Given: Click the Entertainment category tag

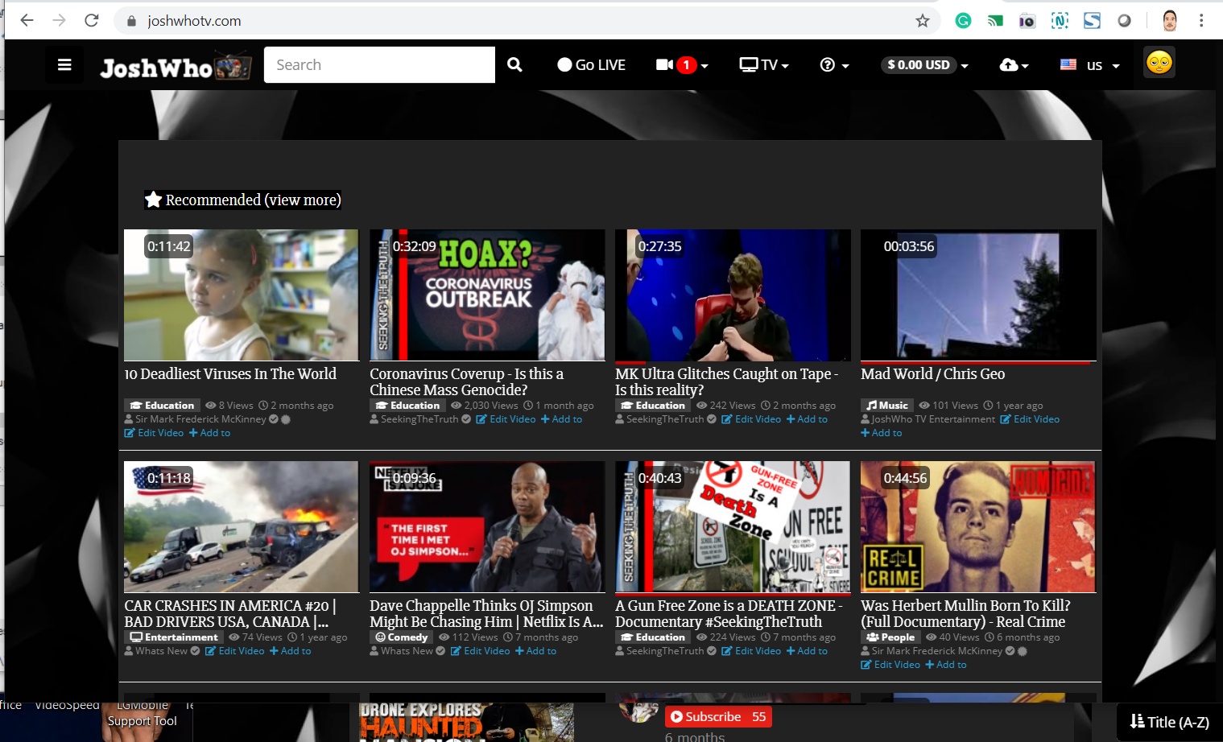Looking at the screenshot, I should (174, 637).
